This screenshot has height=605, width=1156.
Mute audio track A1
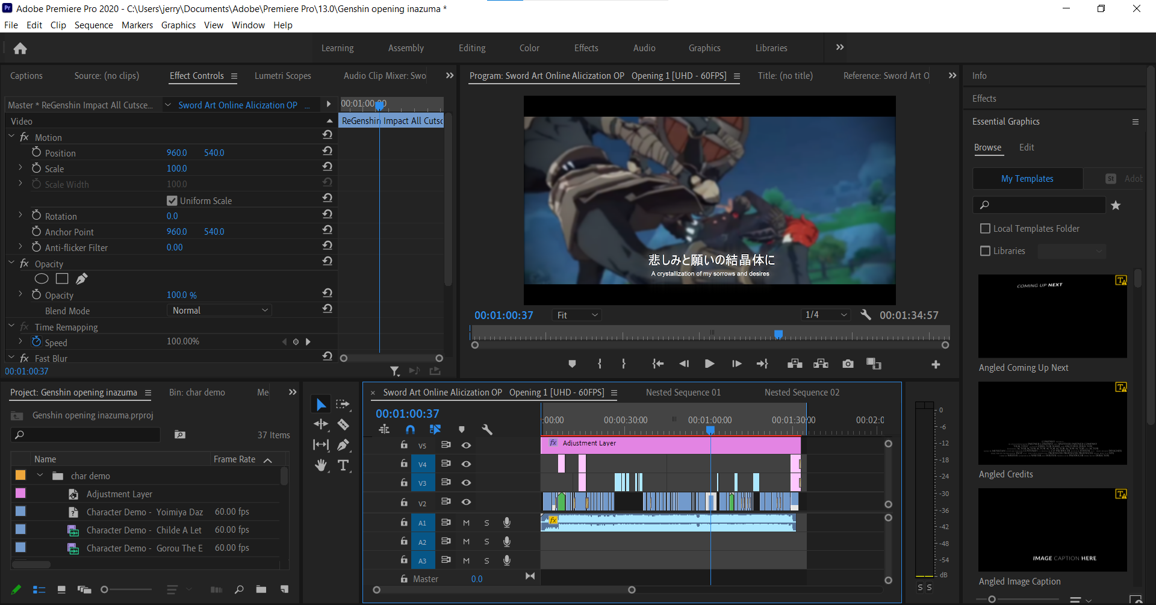point(466,523)
